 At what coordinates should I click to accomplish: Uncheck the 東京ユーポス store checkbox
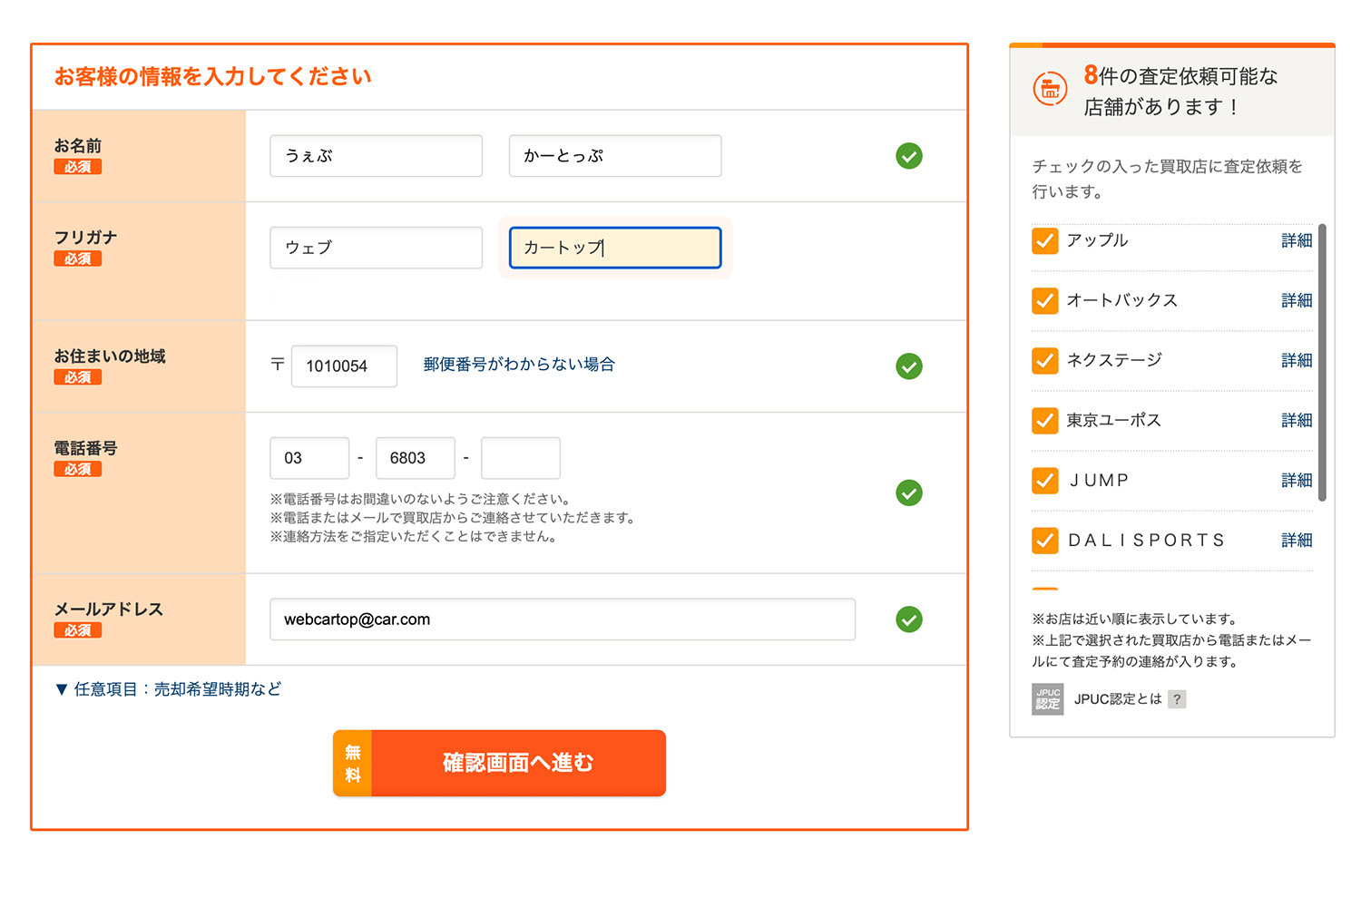pos(1045,420)
